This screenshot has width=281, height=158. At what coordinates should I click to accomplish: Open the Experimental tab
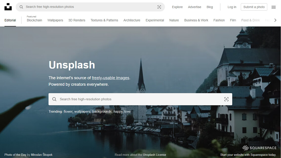click(x=155, y=20)
